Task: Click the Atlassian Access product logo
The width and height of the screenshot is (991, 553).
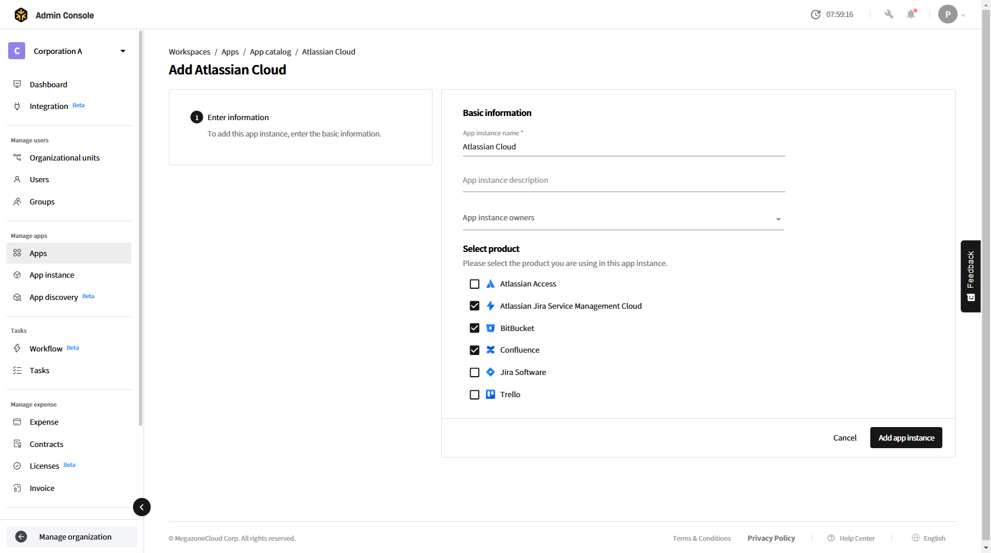Action: coord(491,284)
